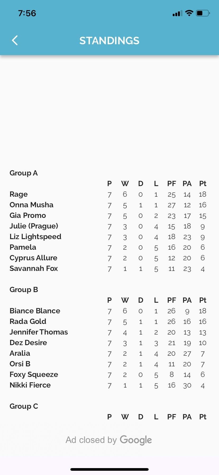Tap Nikki Fierce team name
219x475 pixels.
[30, 385]
